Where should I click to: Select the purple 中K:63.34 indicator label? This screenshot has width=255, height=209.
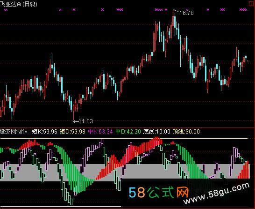100,132
